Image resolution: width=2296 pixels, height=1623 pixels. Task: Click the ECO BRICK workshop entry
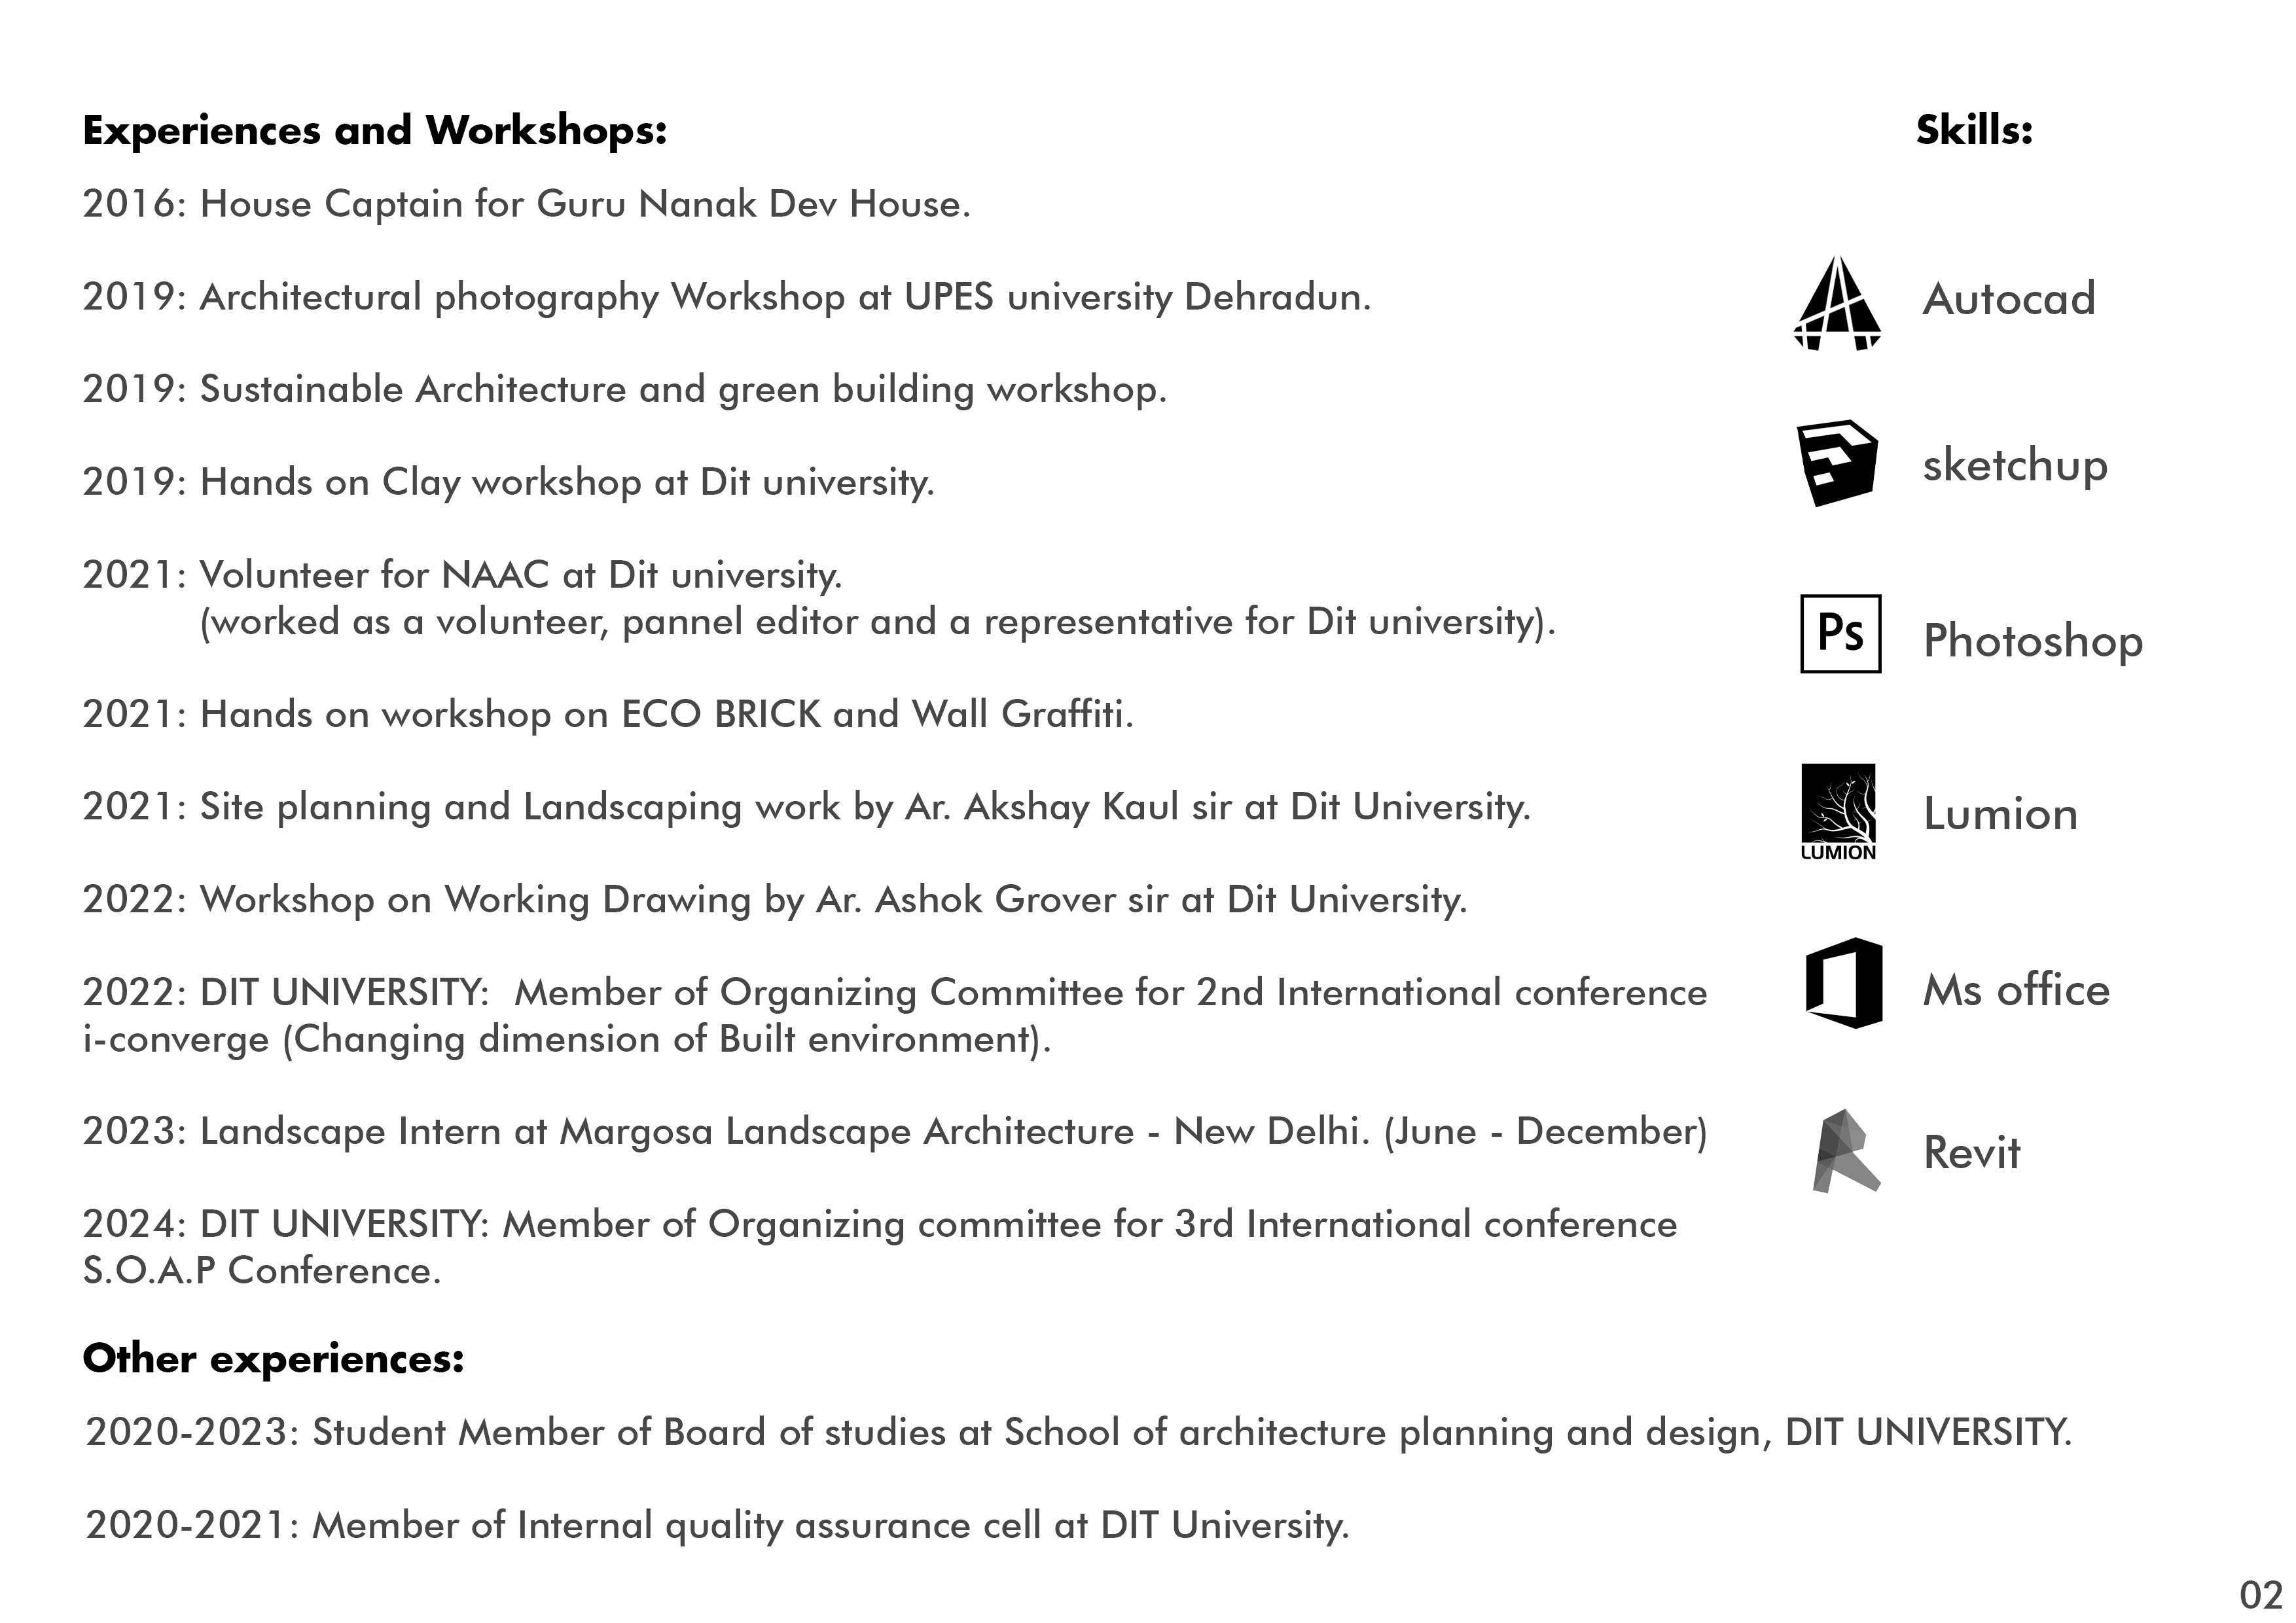click(x=607, y=715)
